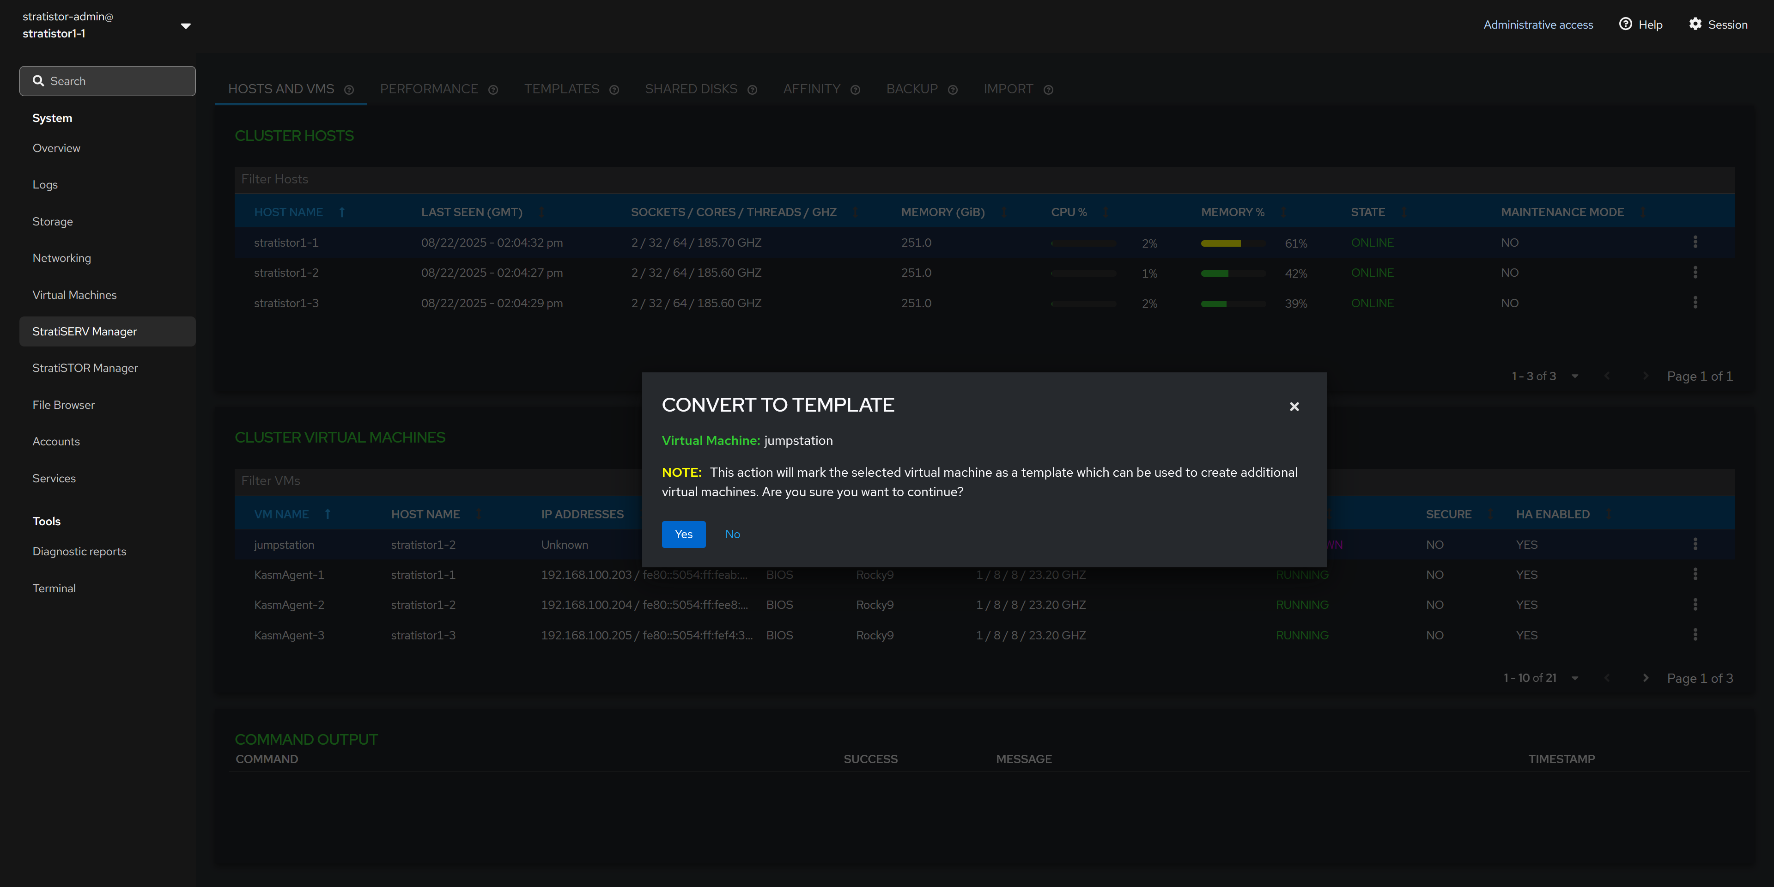This screenshot has height=887, width=1774.
Task: Click memory usage bar of stratistor1-1
Action: [1233, 244]
